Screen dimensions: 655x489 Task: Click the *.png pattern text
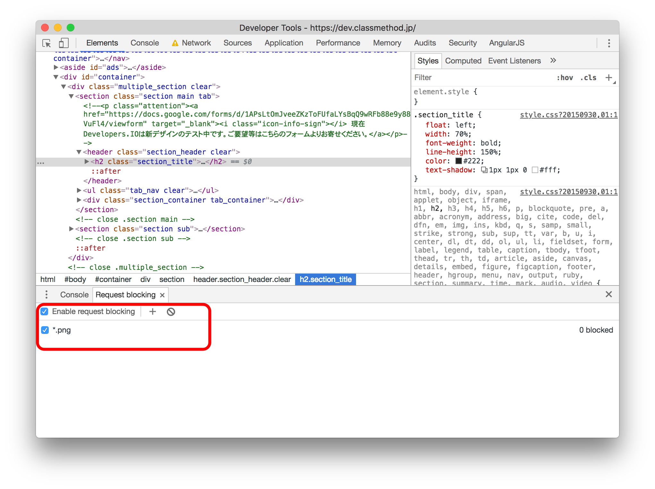coord(62,330)
